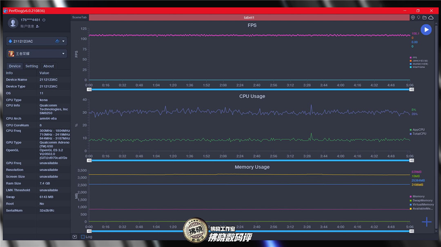Viewport: 441px width, 247px height.
Task: Toggle InterFrame series in the FPS legend
Action: [x=417, y=67]
